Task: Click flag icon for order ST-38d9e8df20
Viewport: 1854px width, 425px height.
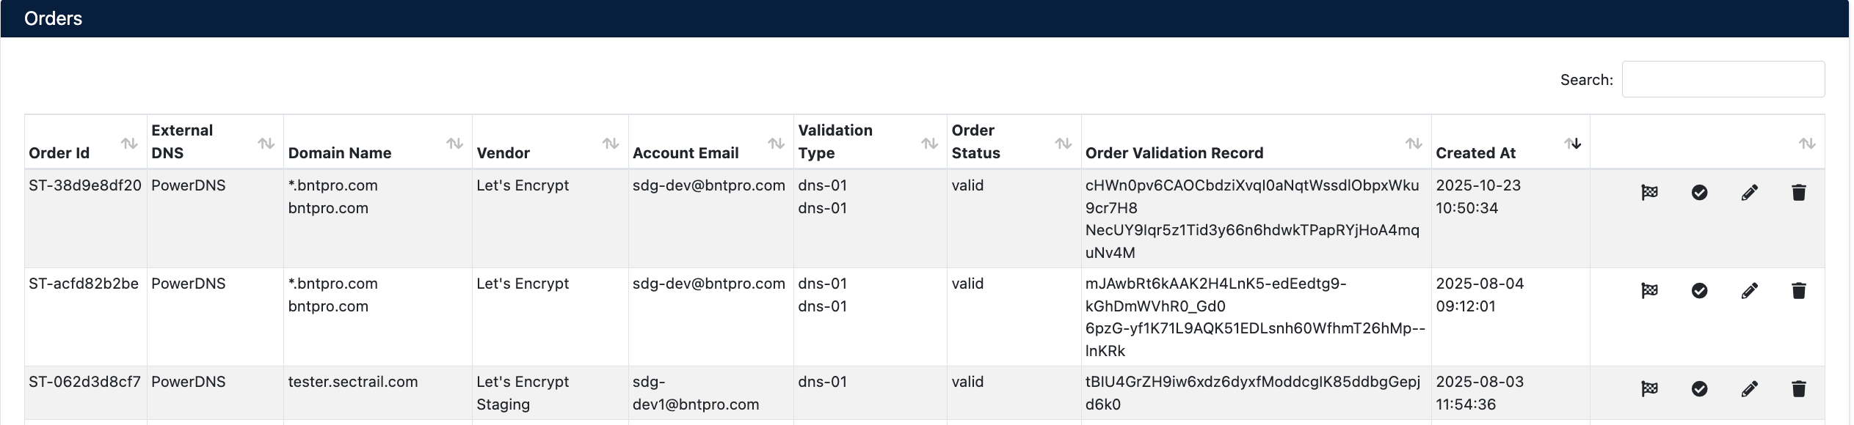Action: 1649,193
